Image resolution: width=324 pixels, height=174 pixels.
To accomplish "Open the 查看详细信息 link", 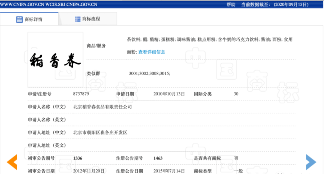I will 152,52.
